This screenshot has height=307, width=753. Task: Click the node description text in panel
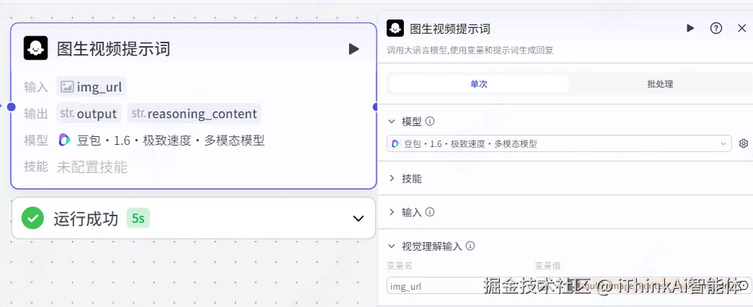tap(470, 50)
